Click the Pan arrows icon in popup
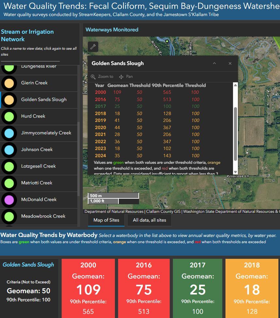The width and height of the screenshot is (280, 318). [x=121, y=77]
